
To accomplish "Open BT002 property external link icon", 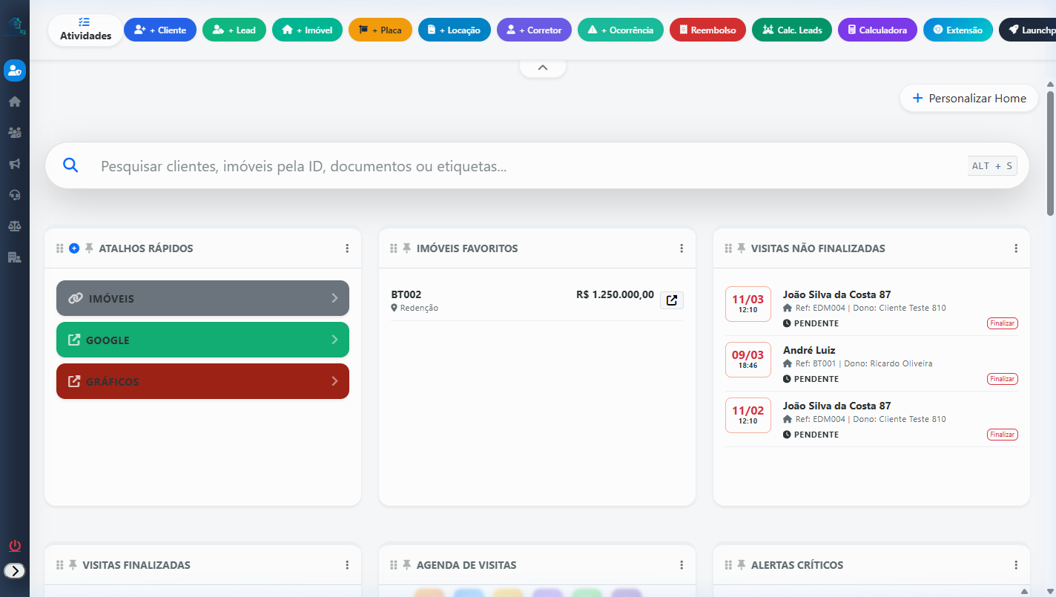I will click(x=672, y=300).
